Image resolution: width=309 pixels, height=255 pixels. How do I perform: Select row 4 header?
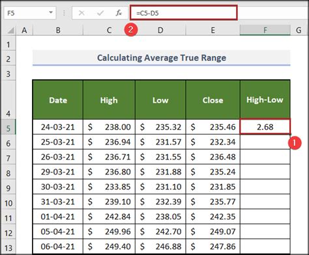pyautogui.click(x=8, y=100)
